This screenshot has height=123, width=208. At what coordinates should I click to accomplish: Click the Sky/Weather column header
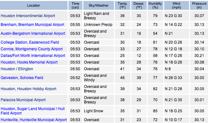point(98,5)
